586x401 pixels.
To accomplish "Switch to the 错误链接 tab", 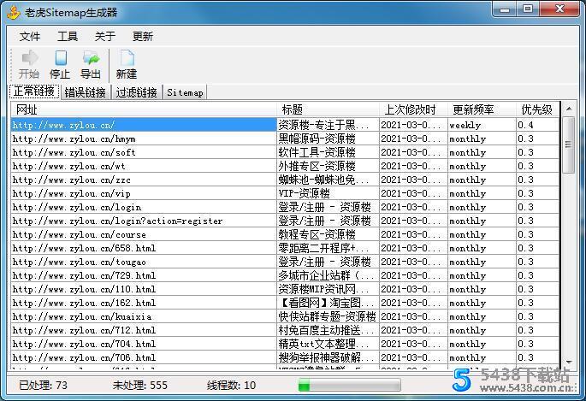I will pyautogui.click(x=86, y=92).
